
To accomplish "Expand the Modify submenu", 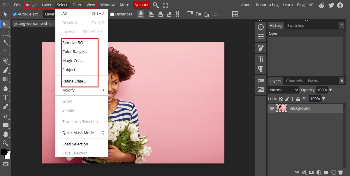I will point(68,90).
